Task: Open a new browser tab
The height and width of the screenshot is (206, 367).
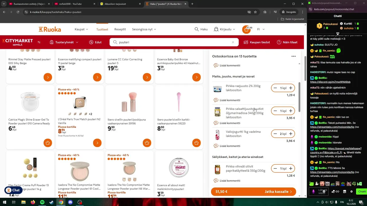Action: (x=192, y=4)
